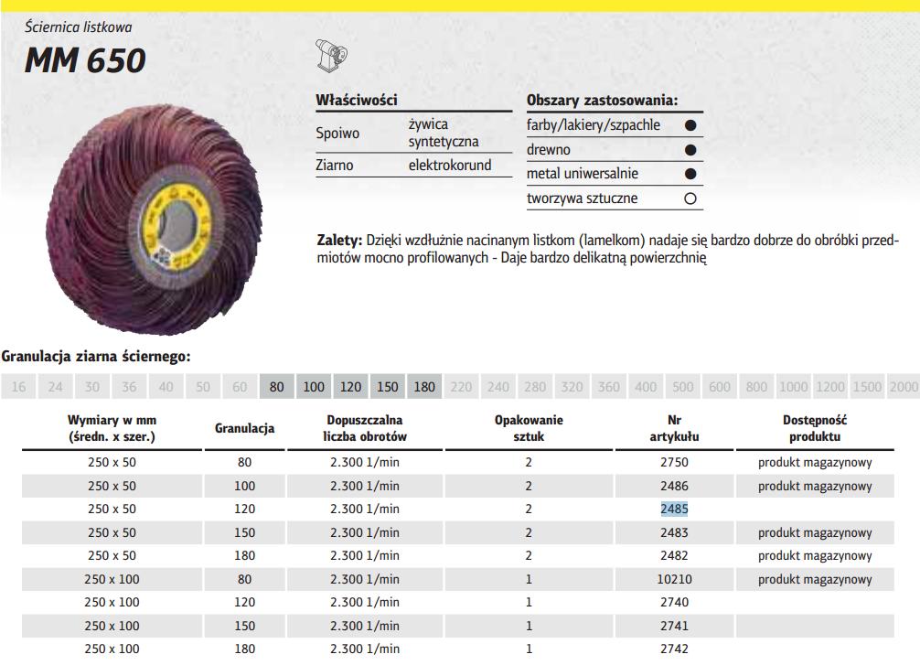Click the filled dot beside drewno
920x665 pixels.
(x=690, y=150)
